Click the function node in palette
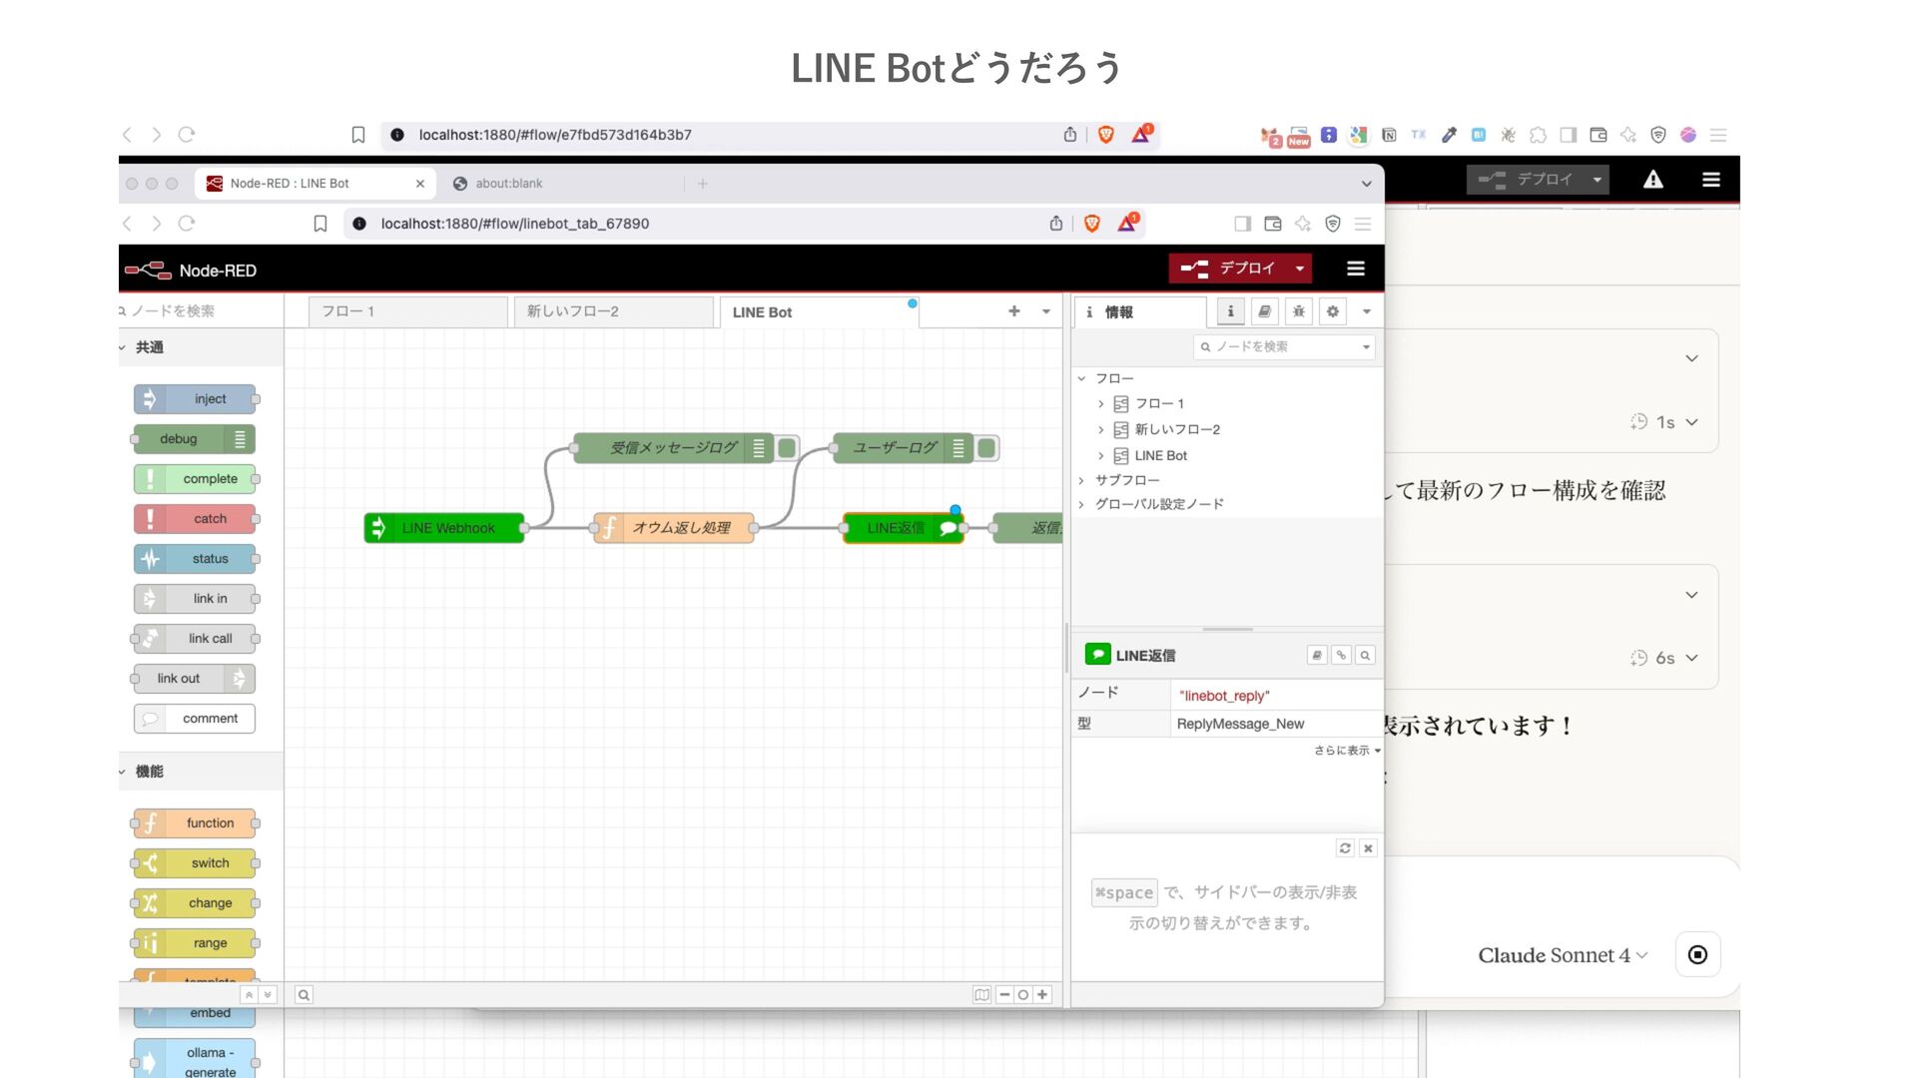Screen dimensions: 1917x1078 [x=195, y=823]
